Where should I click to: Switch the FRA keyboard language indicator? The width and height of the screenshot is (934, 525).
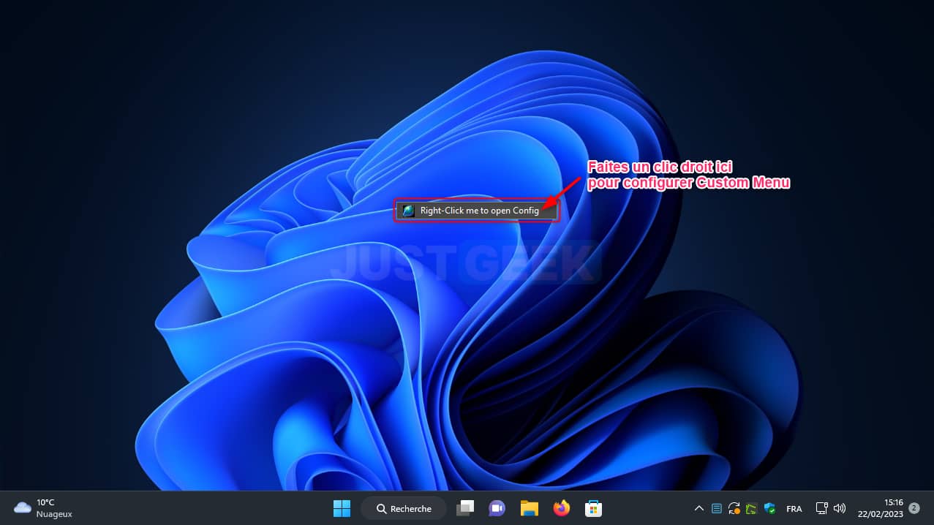pyautogui.click(x=794, y=508)
